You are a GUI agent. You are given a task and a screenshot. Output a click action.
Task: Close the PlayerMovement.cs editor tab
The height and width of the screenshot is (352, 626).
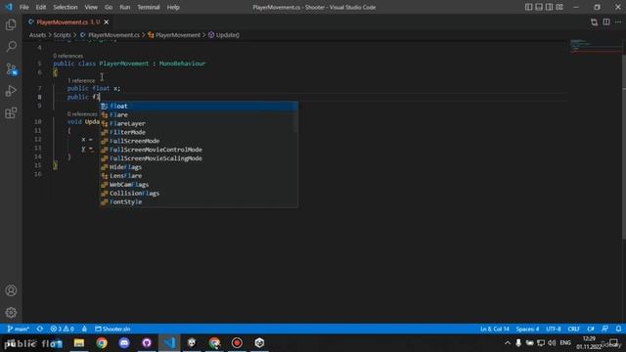(x=107, y=22)
